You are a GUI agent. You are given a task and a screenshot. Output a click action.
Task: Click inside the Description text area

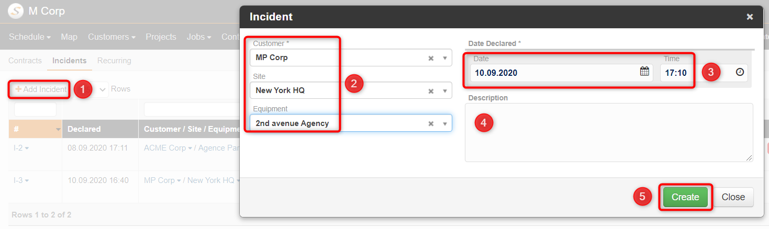[609, 132]
